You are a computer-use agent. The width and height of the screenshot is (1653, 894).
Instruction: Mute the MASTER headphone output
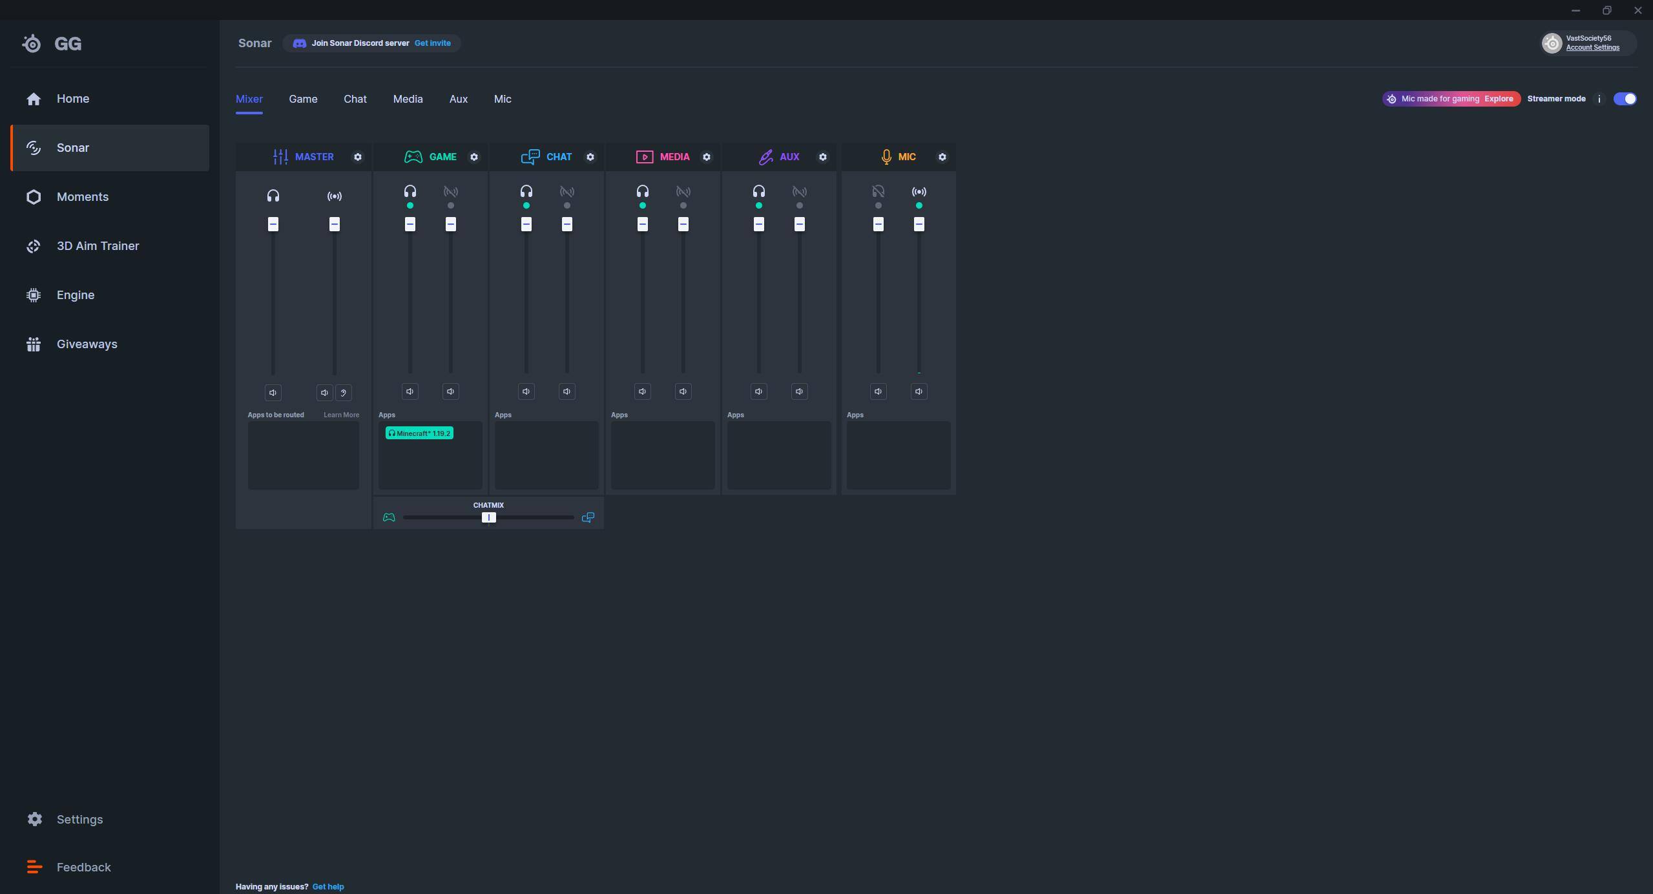[x=273, y=393]
